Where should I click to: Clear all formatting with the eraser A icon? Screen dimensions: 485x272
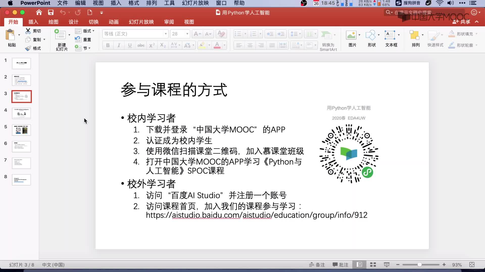click(222, 34)
